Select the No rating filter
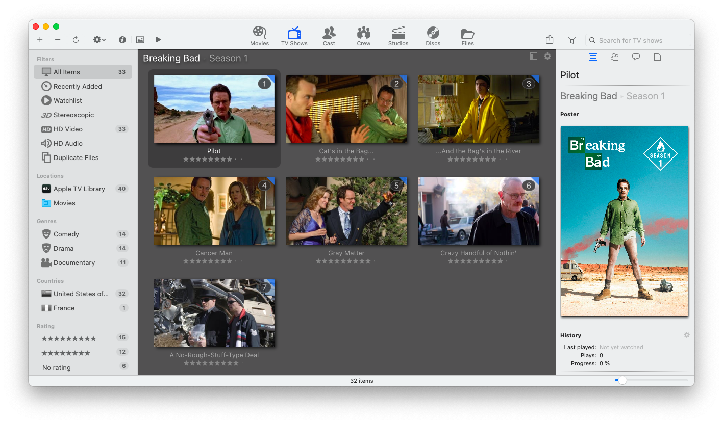 point(83,367)
